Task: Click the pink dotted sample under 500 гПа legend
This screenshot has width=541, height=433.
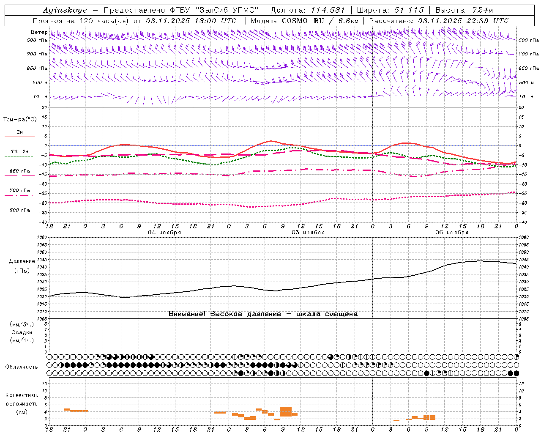Action: (19, 215)
